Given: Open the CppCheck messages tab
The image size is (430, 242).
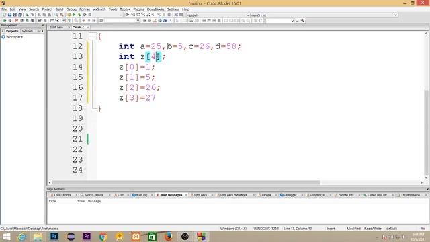Looking at the screenshot, I should (x=234, y=195).
